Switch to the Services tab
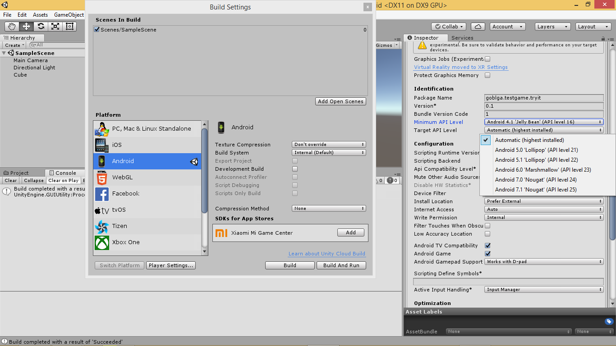Screen dimensions: 616x346 (462, 38)
